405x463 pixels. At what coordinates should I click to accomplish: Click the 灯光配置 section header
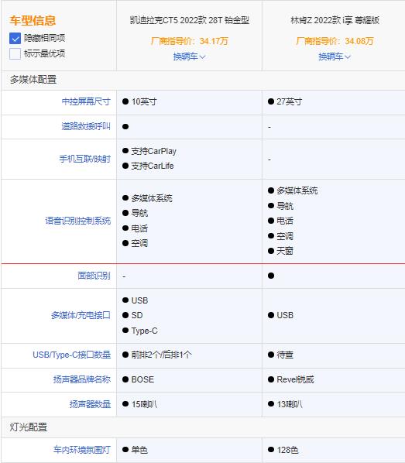click(29, 427)
